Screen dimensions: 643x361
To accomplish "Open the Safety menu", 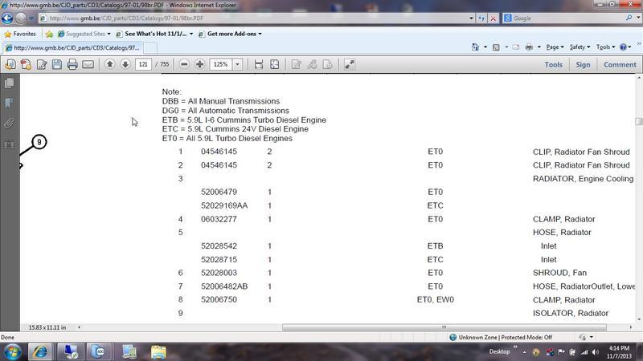I will click(580, 47).
